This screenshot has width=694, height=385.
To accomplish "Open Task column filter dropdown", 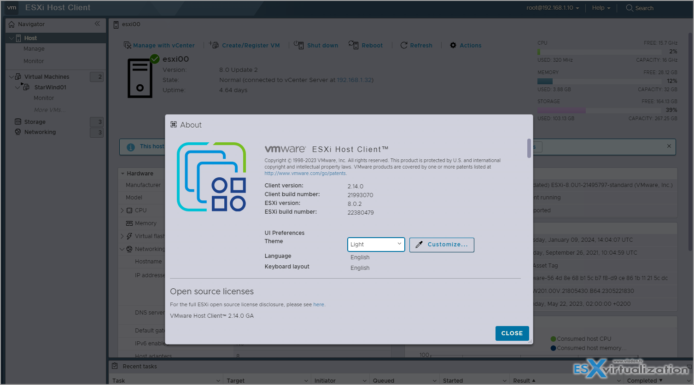I will (218, 380).
